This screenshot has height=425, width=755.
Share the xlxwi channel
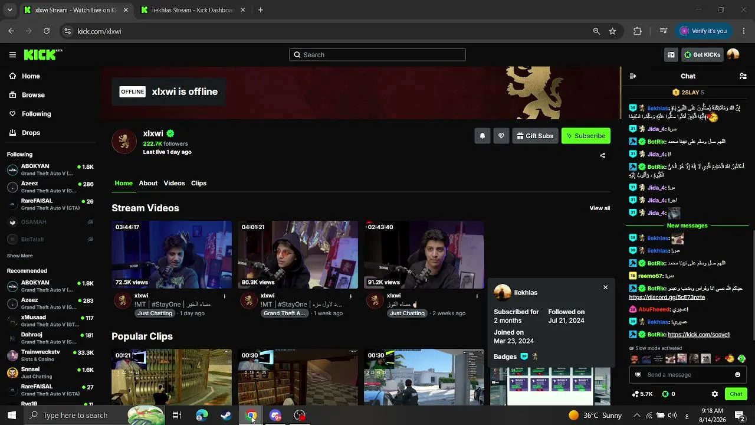[602, 156]
